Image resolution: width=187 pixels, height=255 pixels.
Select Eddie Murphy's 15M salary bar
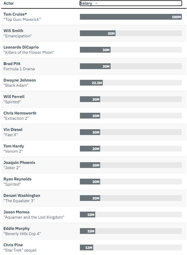tap(87, 231)
